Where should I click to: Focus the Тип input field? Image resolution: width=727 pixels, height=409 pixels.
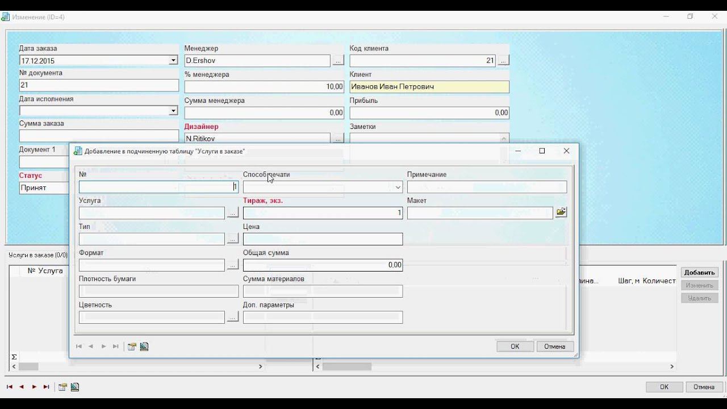pos(152,239)
